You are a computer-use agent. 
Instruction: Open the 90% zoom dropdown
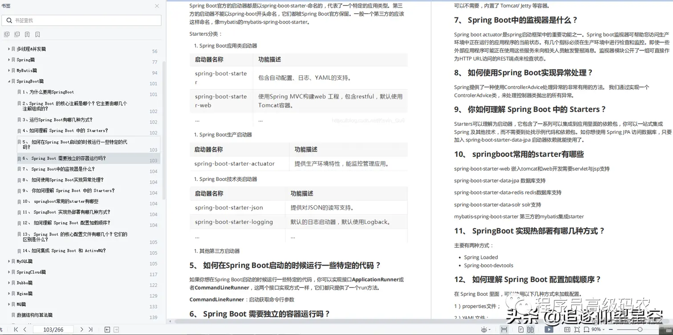coord(598,330)
